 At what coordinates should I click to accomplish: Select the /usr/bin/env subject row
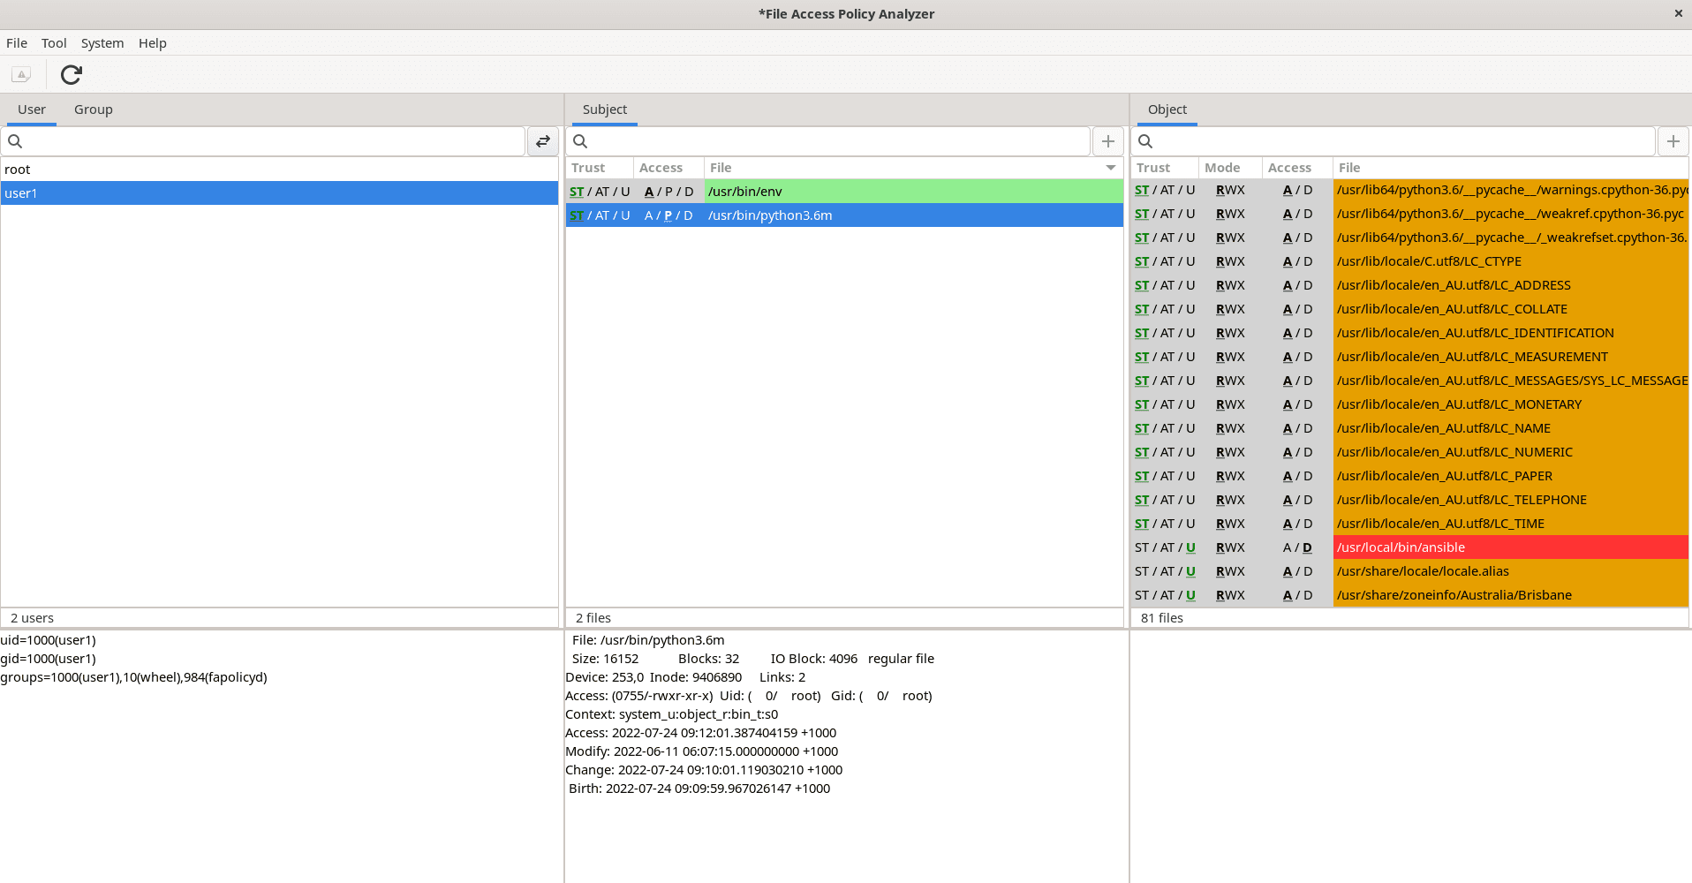click(x=844, y=192)
